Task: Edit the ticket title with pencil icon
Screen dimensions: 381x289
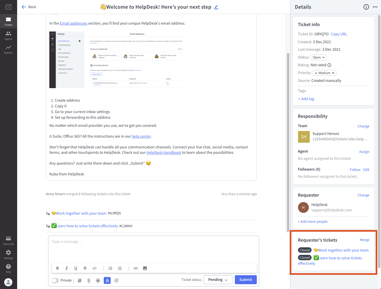Action: pyautogui.click(x=216, y=7)
